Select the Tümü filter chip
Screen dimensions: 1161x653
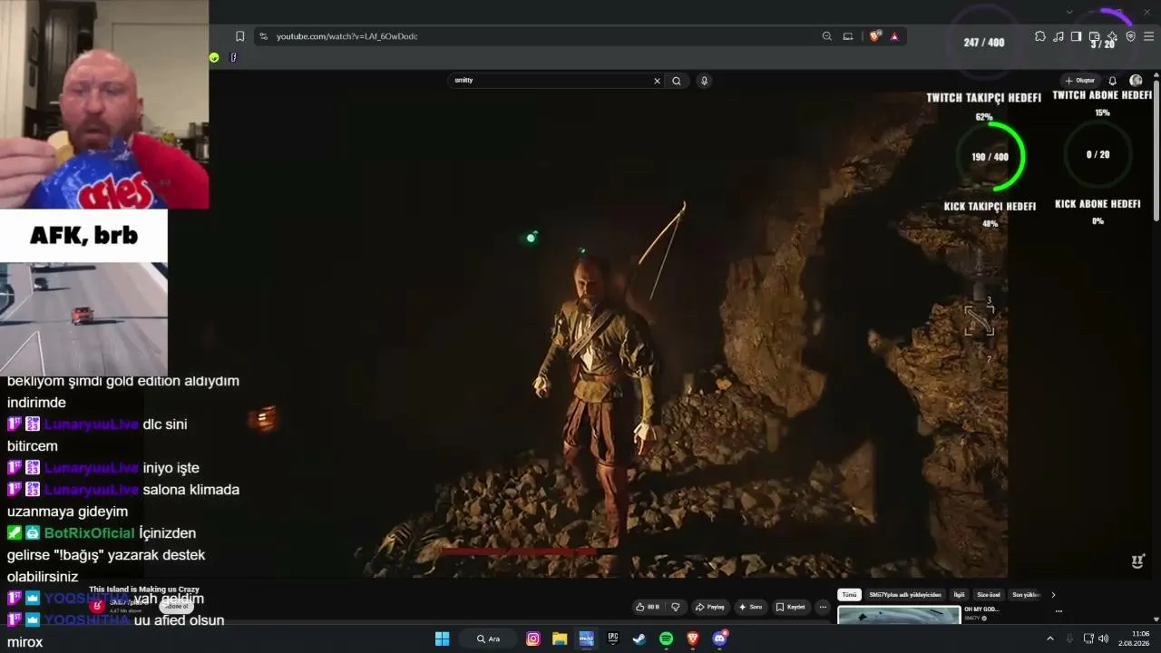849,595
